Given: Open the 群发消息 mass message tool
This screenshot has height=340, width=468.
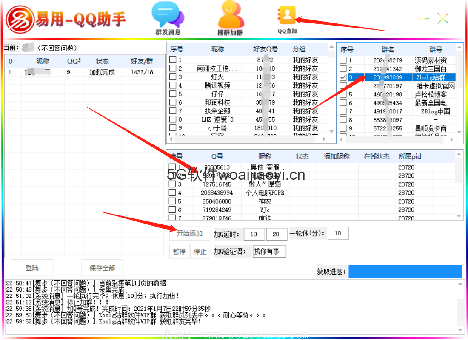Looking at the screenshot, I should pos(168,18).
